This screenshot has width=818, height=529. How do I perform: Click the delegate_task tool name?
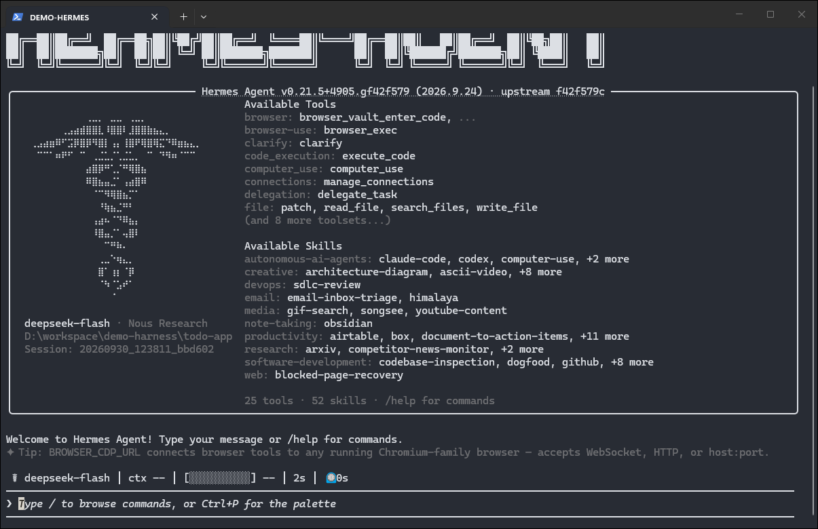(x=357, y=195)
